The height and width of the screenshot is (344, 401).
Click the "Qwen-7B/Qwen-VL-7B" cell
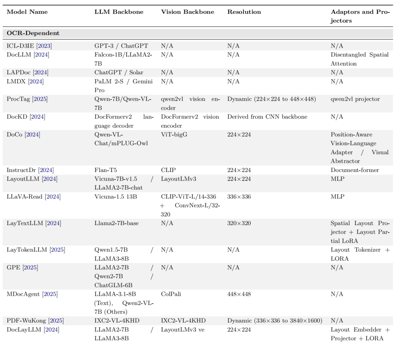123,103
